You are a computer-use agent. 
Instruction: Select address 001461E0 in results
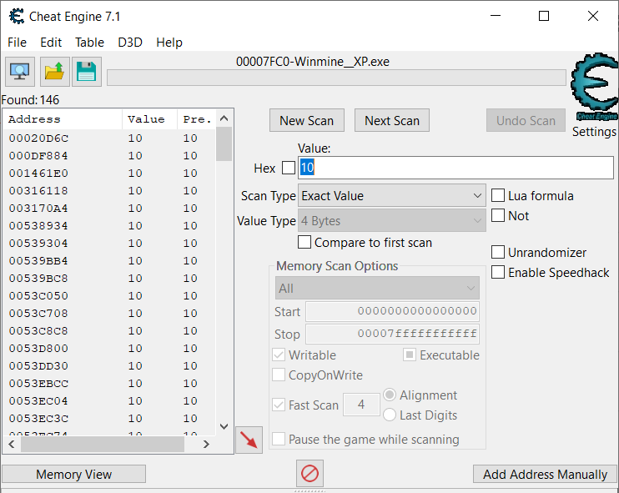pos(109,173)
